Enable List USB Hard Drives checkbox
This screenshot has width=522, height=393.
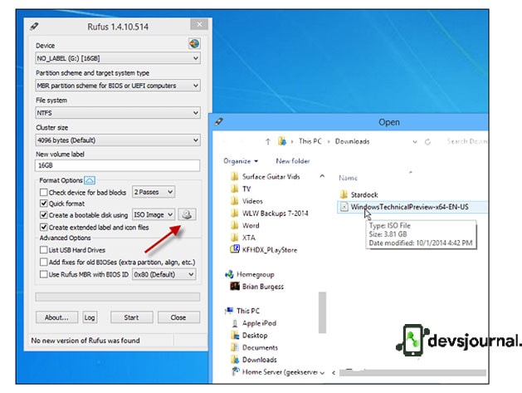[x=43, y=249]
